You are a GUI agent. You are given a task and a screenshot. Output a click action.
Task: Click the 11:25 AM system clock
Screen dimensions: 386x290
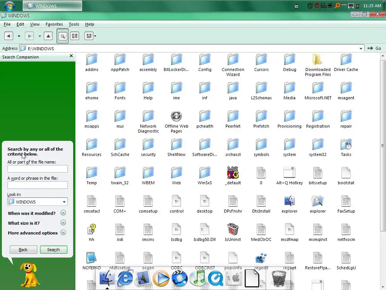pos(372,6)
